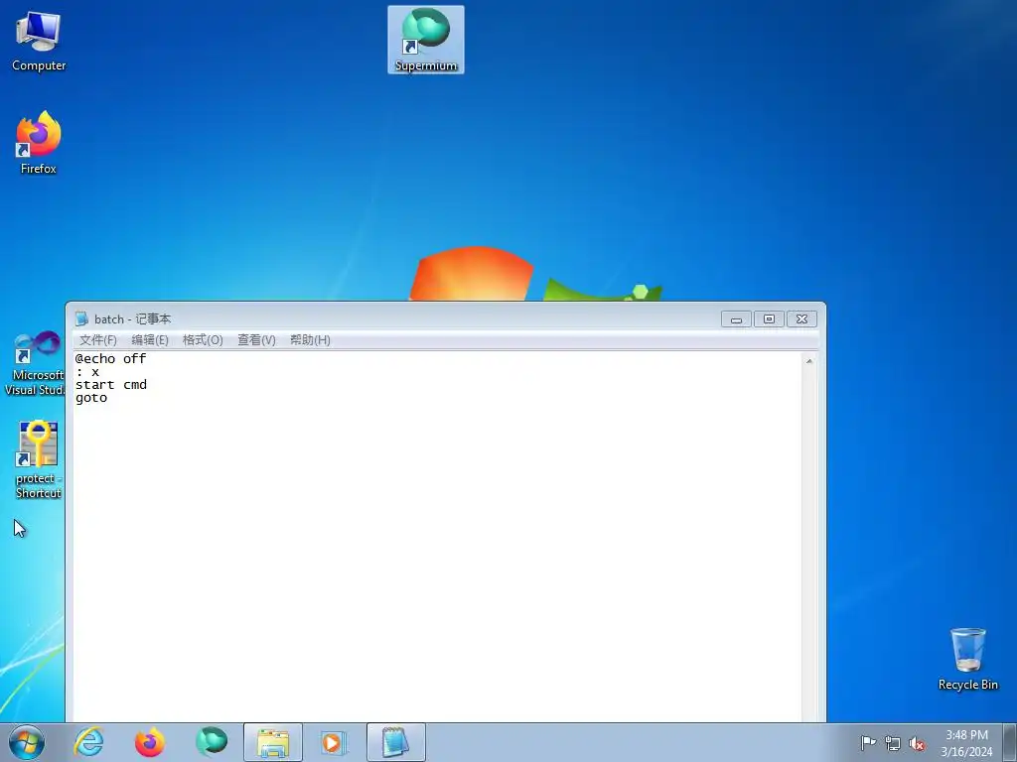The height and width of the screenshot is (762, 1017).
Task: Open the 查看(V) menu in Notepad
Action: pyautogui.click(x=256, y=340)
